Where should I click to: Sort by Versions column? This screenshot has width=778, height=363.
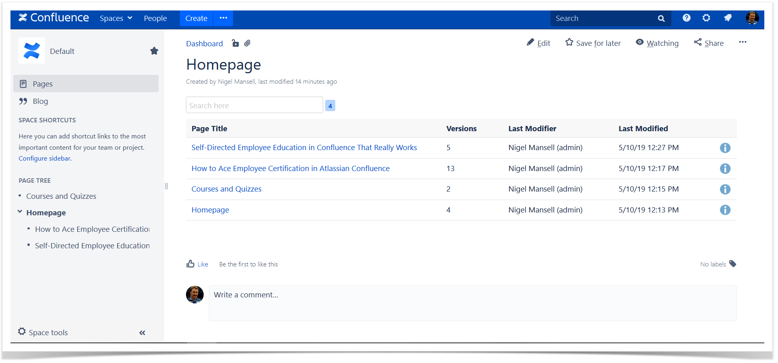(461, 128)
